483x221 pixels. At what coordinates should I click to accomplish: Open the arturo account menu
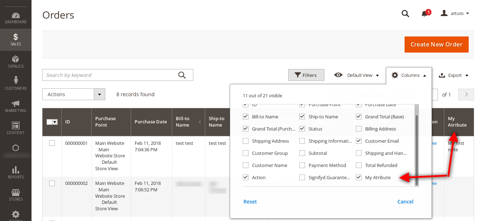pos(455,14)
